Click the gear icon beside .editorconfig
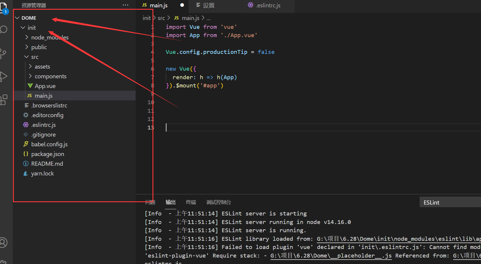This screenshot has height=264, width=481. point(26,115)
